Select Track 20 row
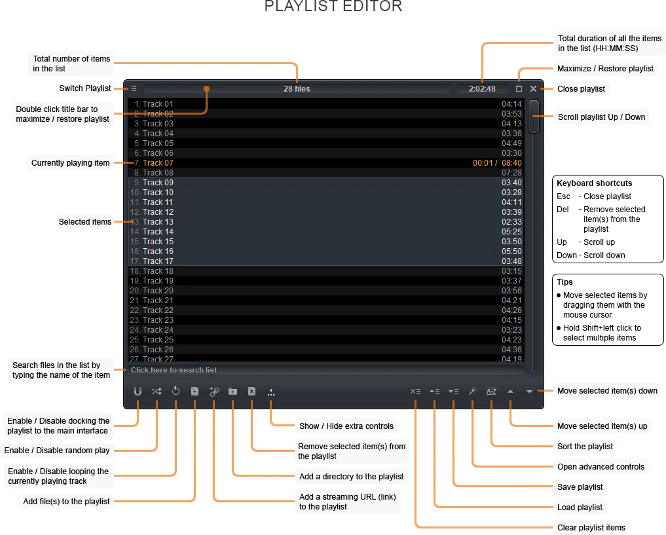The height and width of the screenshot is (535, 666). point(325,291)
